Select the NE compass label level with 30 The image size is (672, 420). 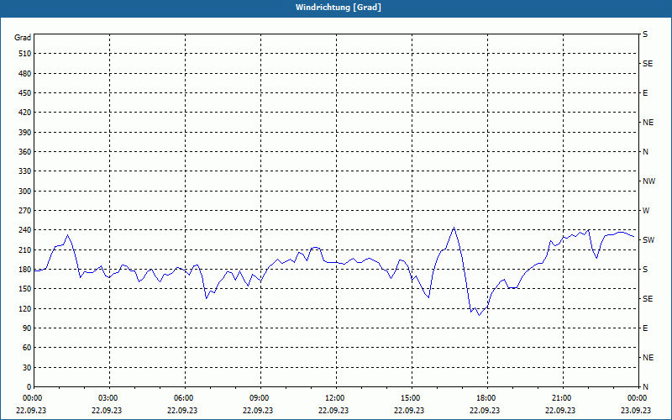click(x=648, y=358)
